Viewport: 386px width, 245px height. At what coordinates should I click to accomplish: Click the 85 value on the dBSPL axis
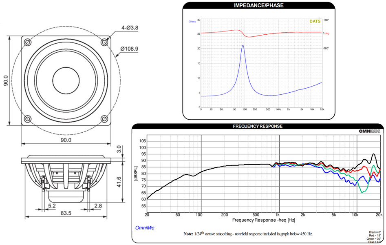click(x=143, y=167)
